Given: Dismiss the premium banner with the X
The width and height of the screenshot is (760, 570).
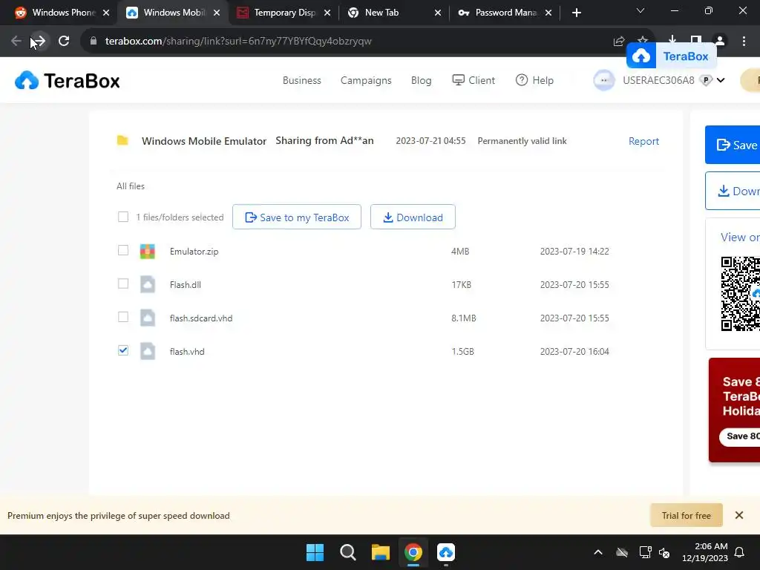Looking at the screenshot, I should pos(739,515).
